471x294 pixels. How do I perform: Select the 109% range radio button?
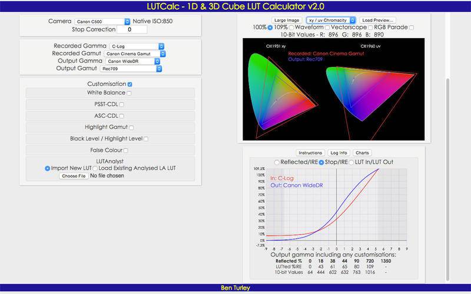[x=291, y=28]
